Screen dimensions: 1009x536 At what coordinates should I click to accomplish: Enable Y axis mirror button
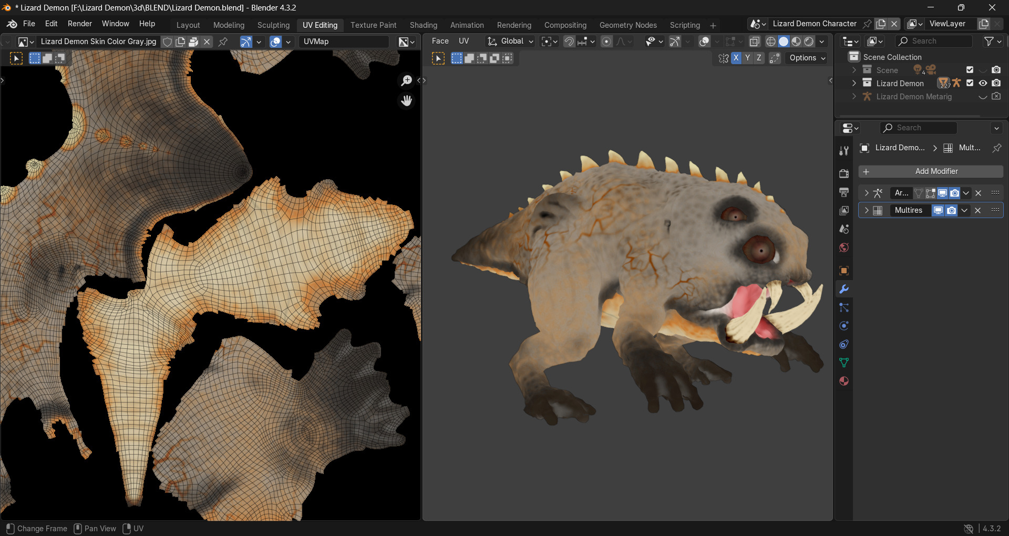point(747,58)
